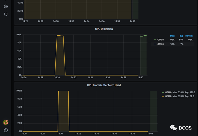Sort the GPU Utilization legend by max

(x=172, y=36)
